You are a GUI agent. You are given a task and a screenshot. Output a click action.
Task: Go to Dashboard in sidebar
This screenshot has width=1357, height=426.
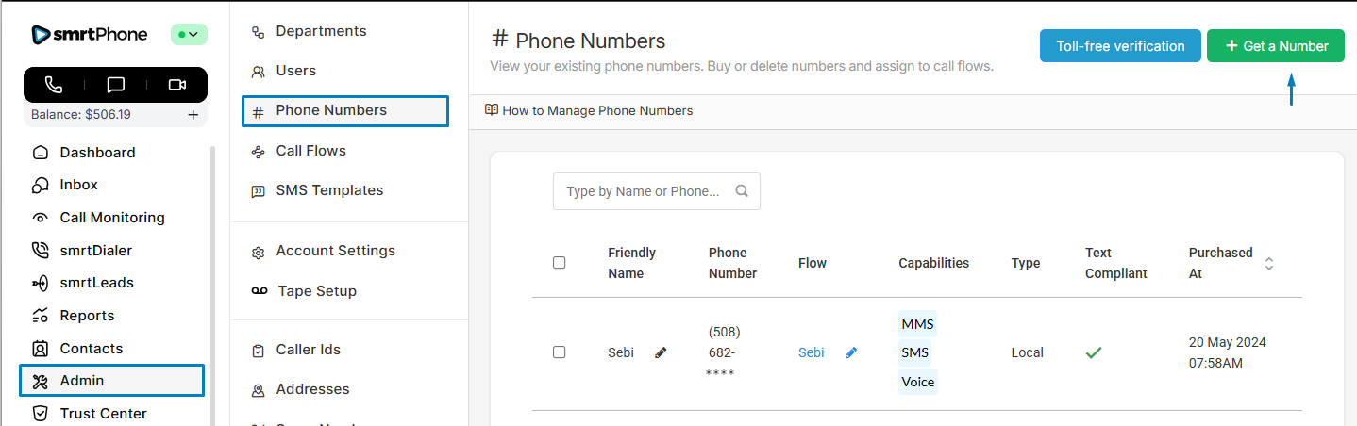point(97,153)
